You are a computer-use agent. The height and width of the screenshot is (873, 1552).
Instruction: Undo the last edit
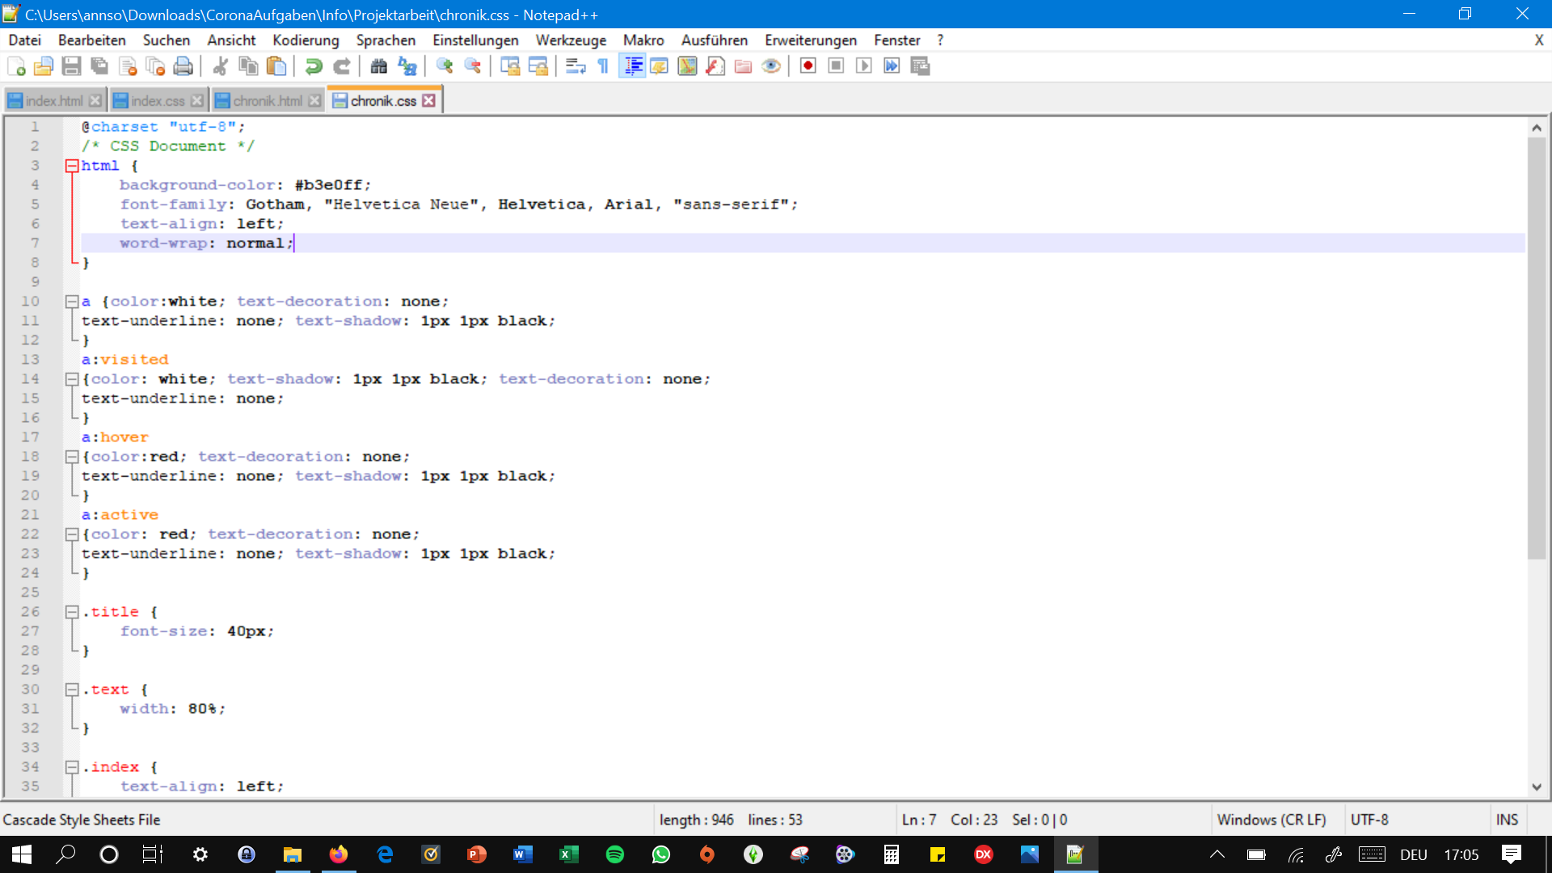point(314,65)
